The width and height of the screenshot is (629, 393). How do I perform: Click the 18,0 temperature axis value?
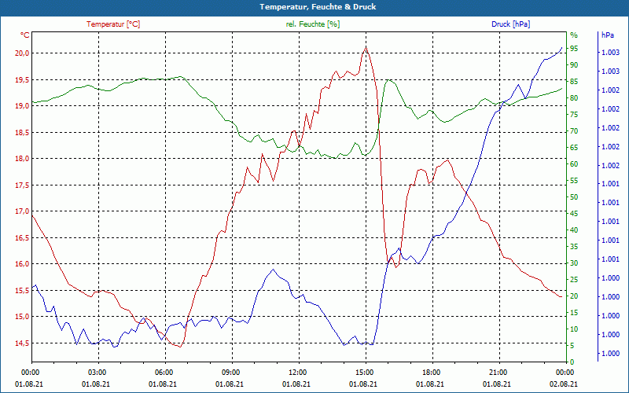(x=22, y=159)
